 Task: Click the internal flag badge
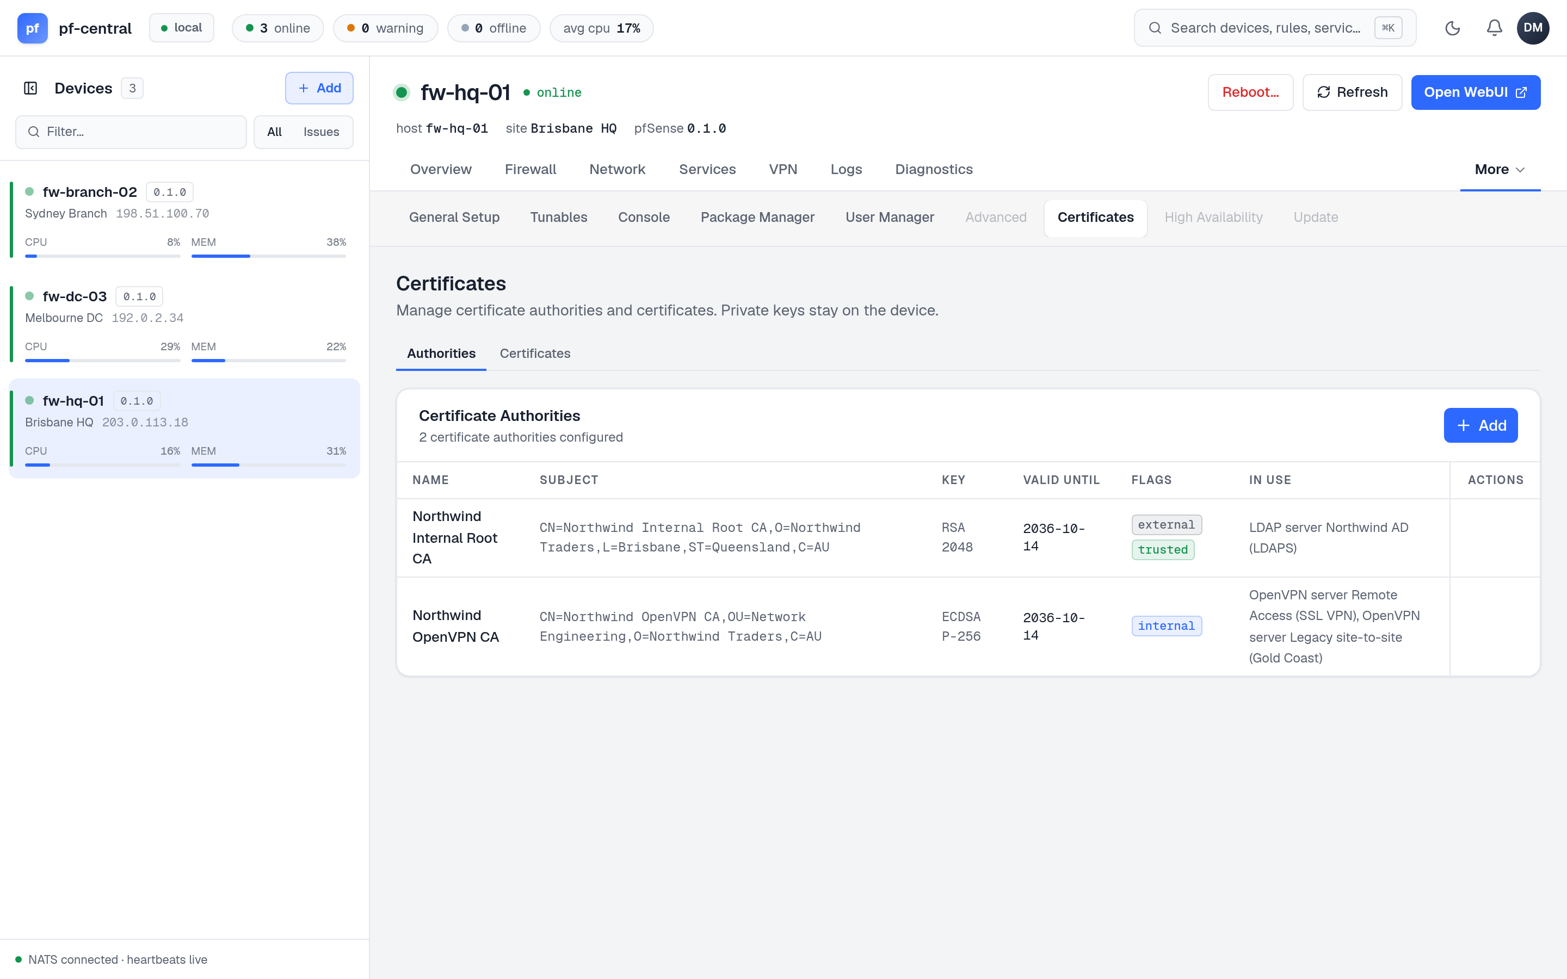(1166, 626)
